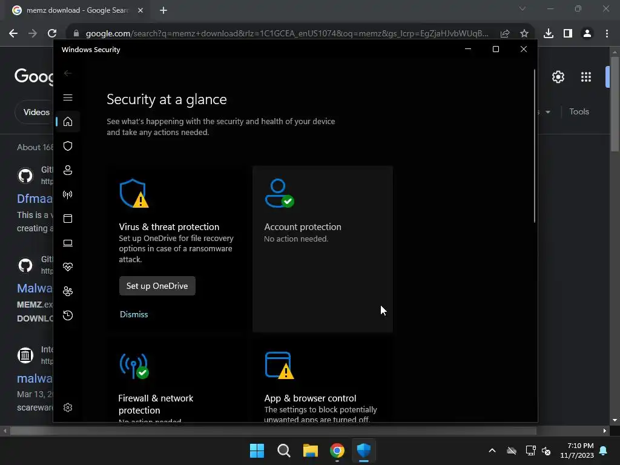Open the network tray icon
Viewport: 620px width, 465px height.
[530, 450]
